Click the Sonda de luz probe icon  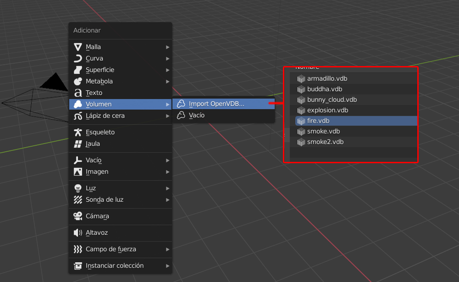point(78,199)
